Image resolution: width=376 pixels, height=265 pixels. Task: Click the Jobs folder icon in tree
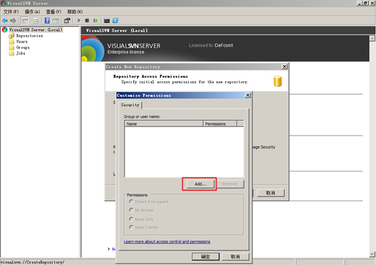(x=12, y=53)
